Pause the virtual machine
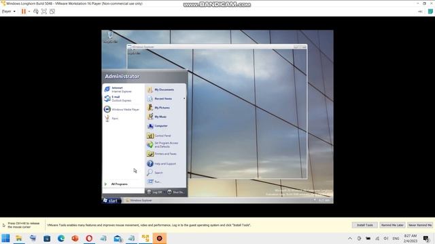Screen dimensions: 435x244 24,12
